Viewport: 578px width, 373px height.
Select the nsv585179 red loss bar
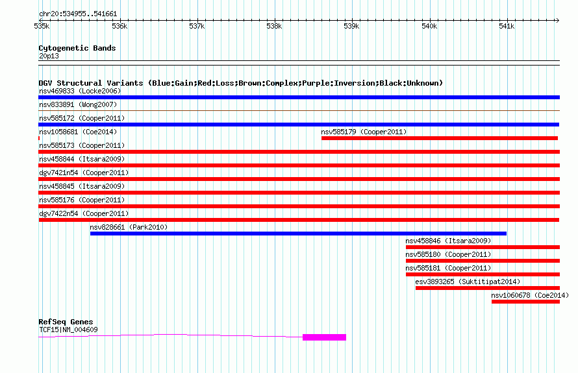point(440,138)
